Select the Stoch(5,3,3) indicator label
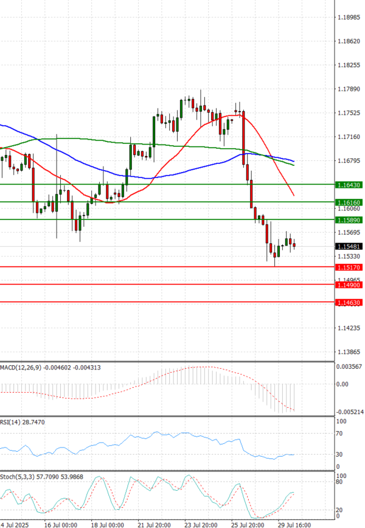Screen dimensions: 365x528 (42, 477)
